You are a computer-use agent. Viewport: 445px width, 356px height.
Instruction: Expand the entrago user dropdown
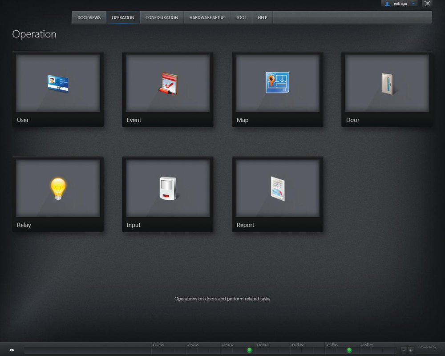pos(413,4)
